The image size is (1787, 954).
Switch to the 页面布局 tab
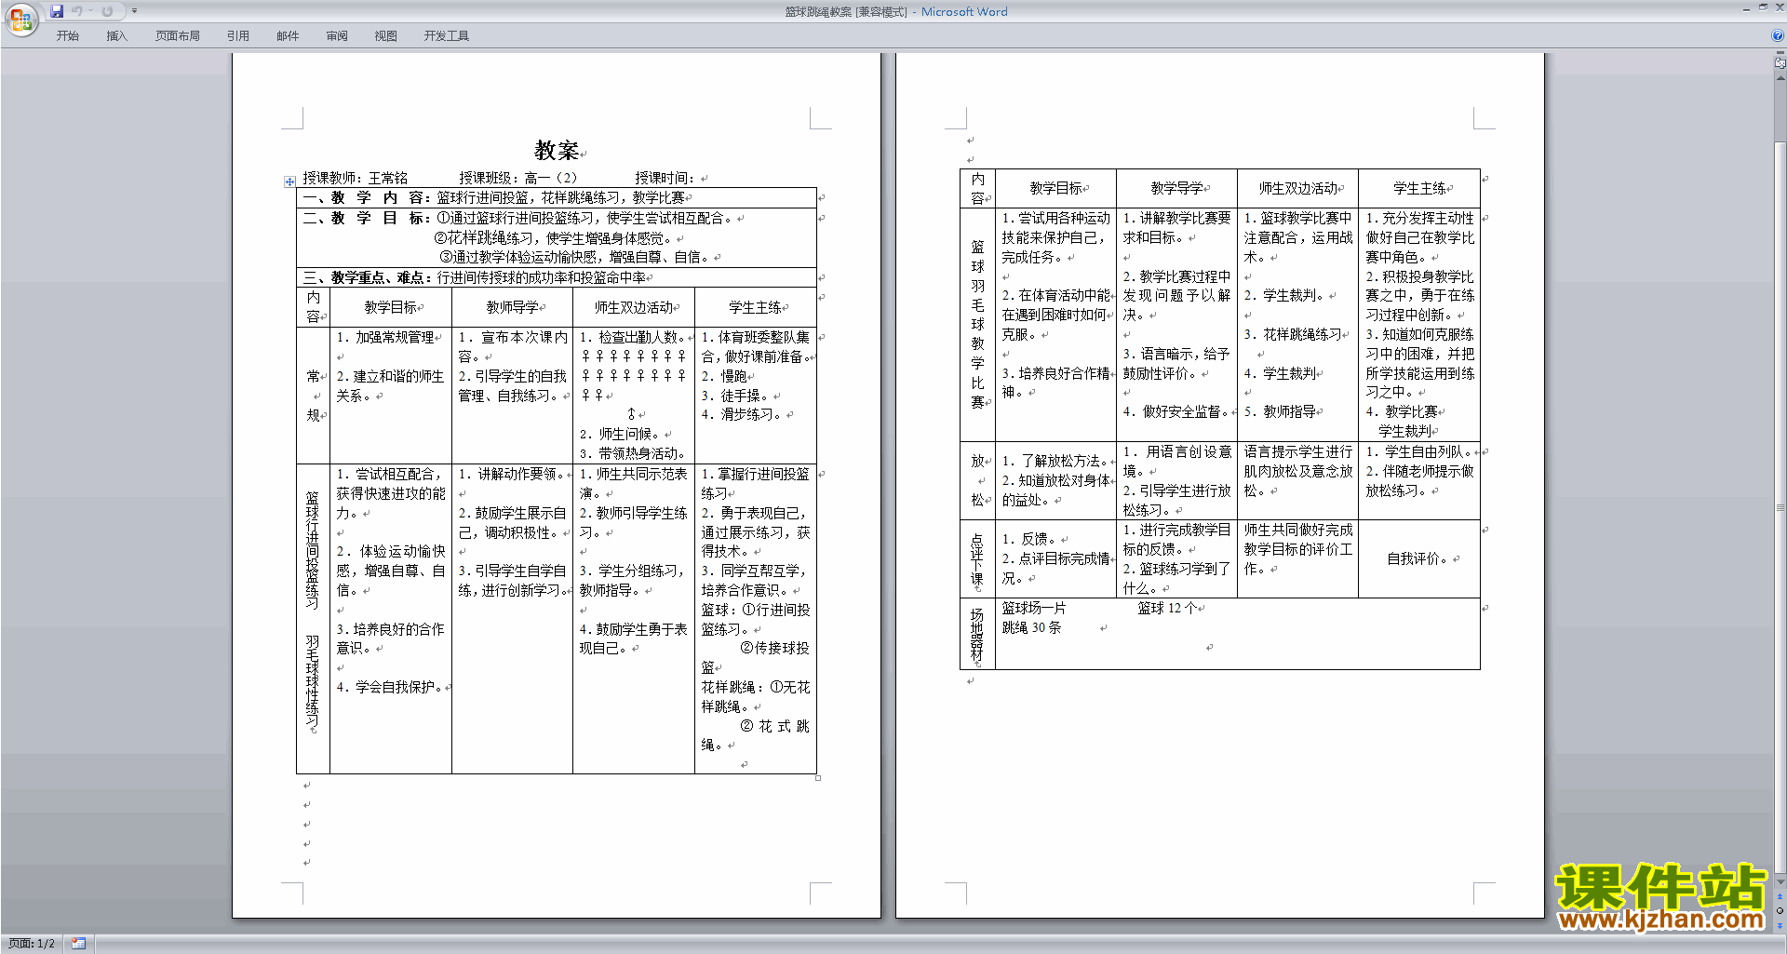coord(178,36)
